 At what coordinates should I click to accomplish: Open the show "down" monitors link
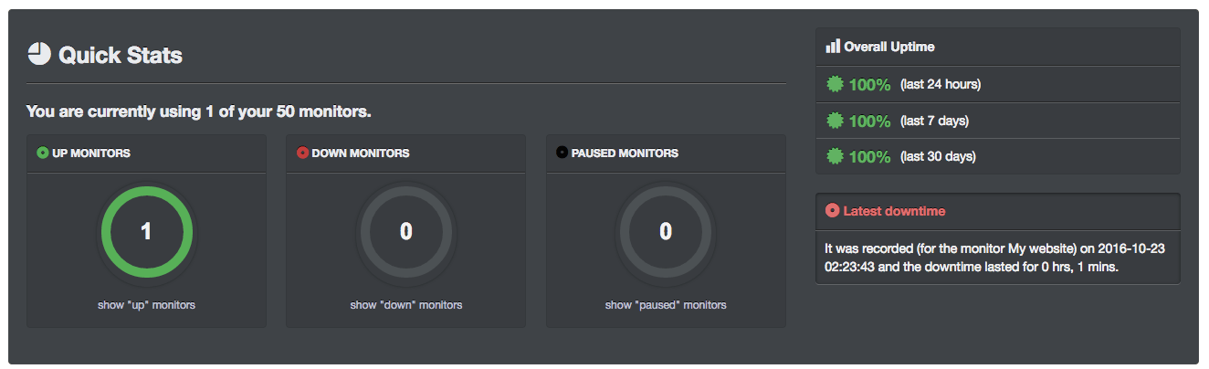pyautogui.click(x=405, y=304)
